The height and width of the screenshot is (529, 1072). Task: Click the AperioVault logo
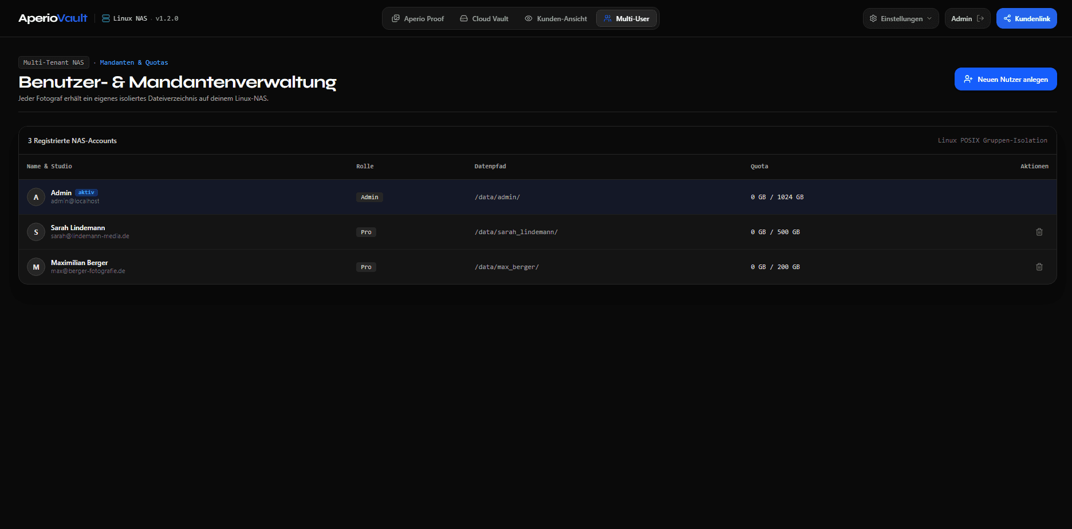point(53,18)
